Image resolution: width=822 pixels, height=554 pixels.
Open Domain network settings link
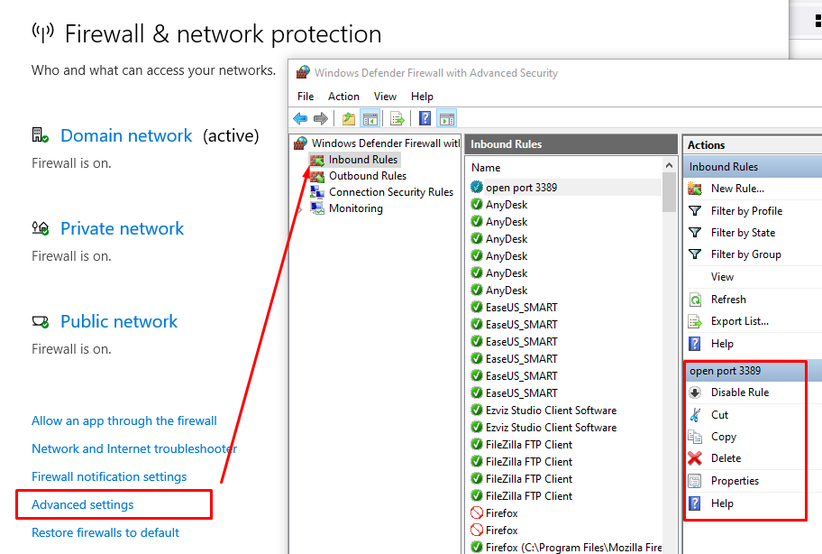(x=126, y=136)
